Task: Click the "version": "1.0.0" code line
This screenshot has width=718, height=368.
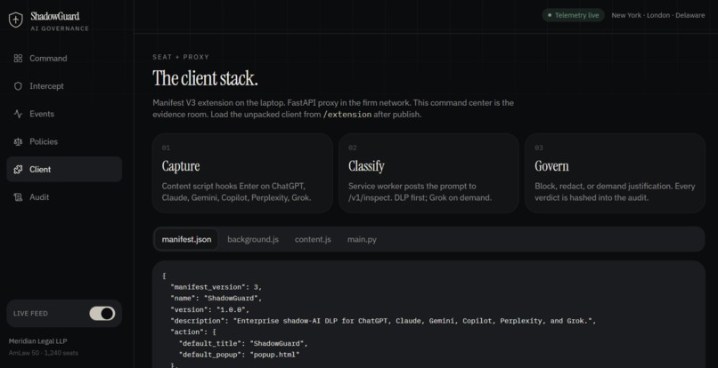Action: point(209,309)
